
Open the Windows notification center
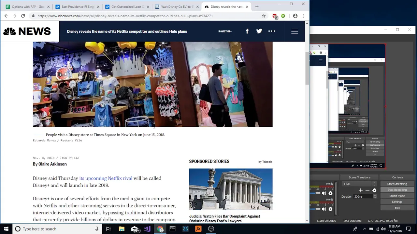click(408, 229)
